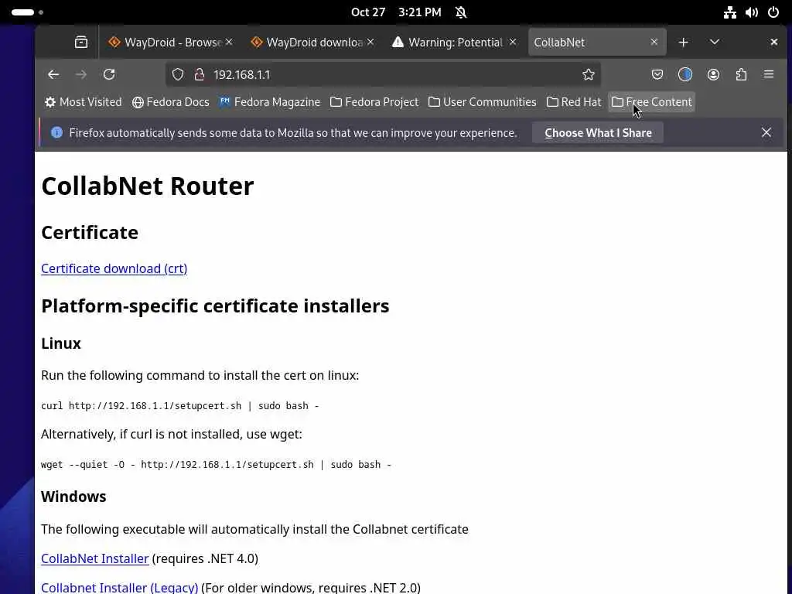Image resolution: width=792 pixels, height=594 pixels.
Task: Click the Certificate download (crt) link
Action: click(x=114, y=268)
